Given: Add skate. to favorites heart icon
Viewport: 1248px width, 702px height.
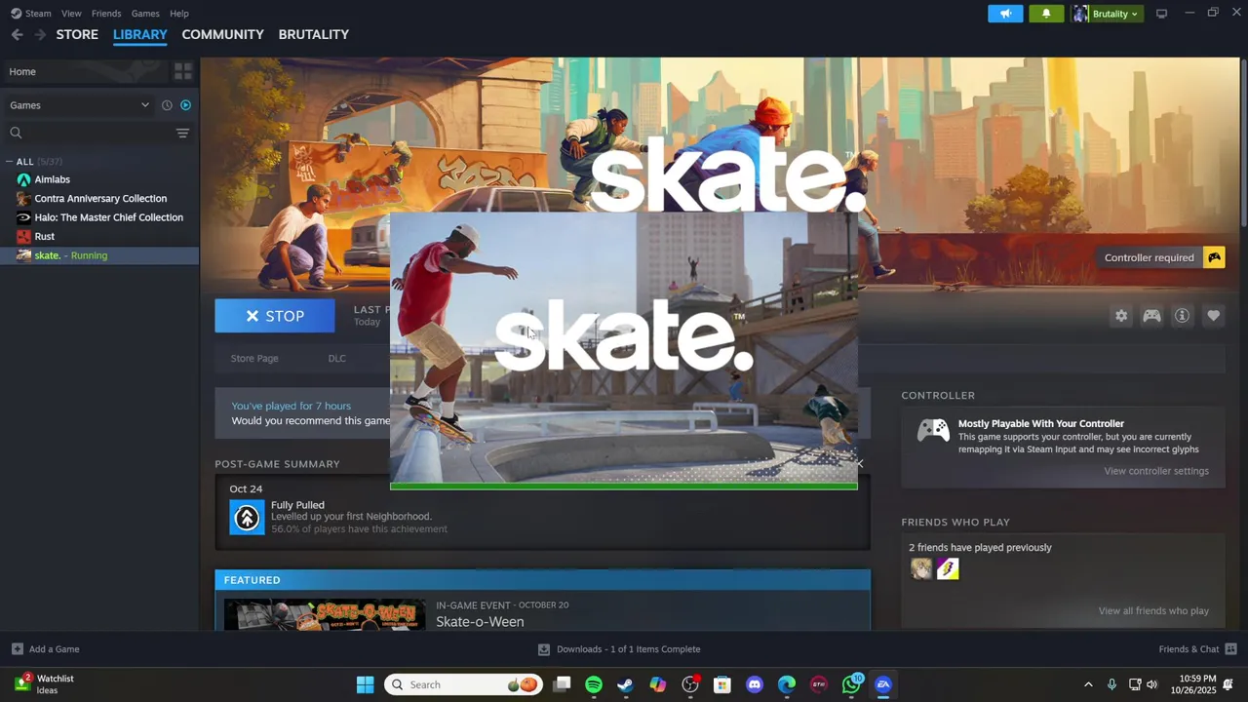Looking at the screenshot, I should 1213,316.
